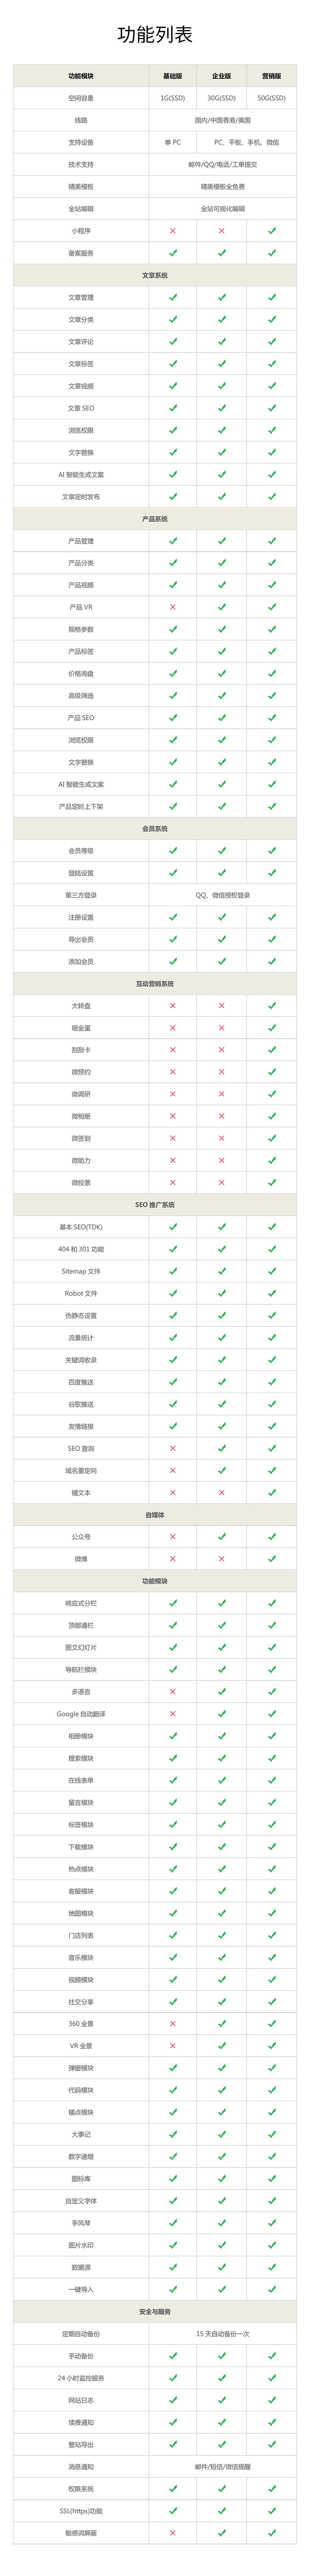Viewport: 310px width, 2576px height.
Task: Click the 互动营销系统 section header
Action: coord(155,984)
